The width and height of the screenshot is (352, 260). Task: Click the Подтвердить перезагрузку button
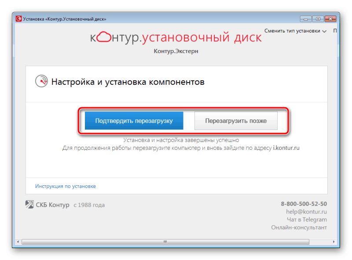[134, 121]
